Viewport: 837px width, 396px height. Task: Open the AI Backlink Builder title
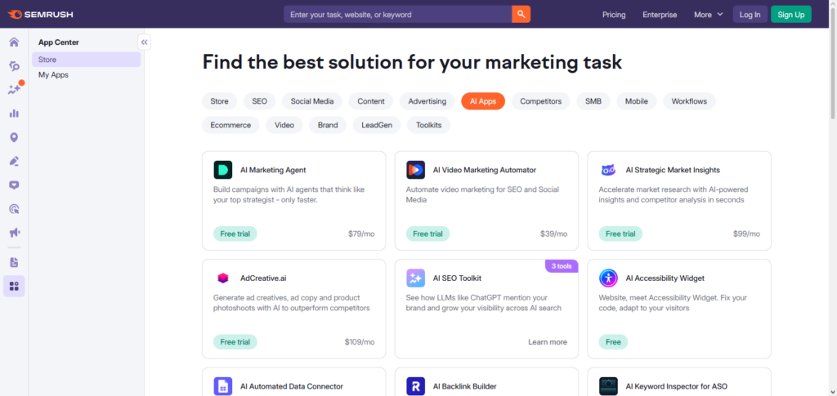[465, 386]
